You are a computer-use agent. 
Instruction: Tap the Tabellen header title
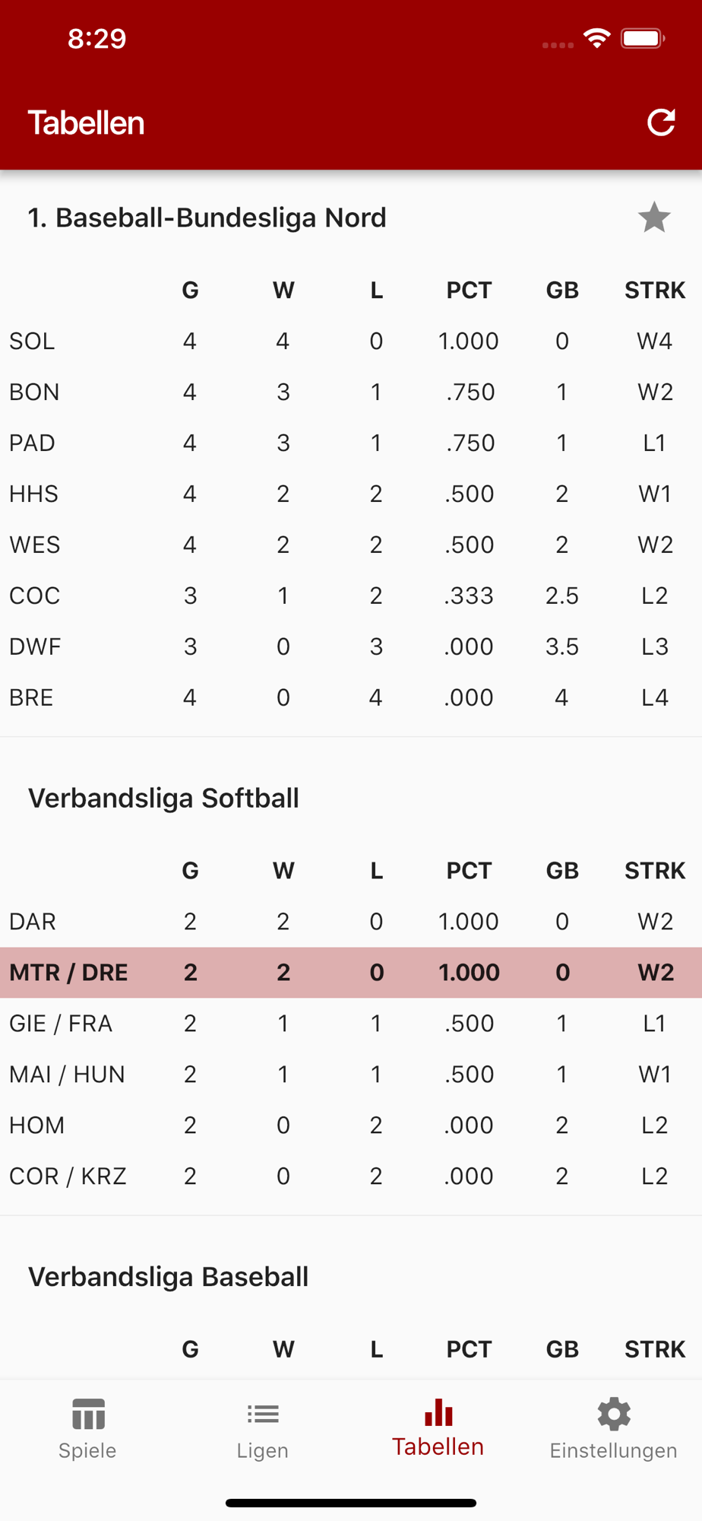coord(86,123)
